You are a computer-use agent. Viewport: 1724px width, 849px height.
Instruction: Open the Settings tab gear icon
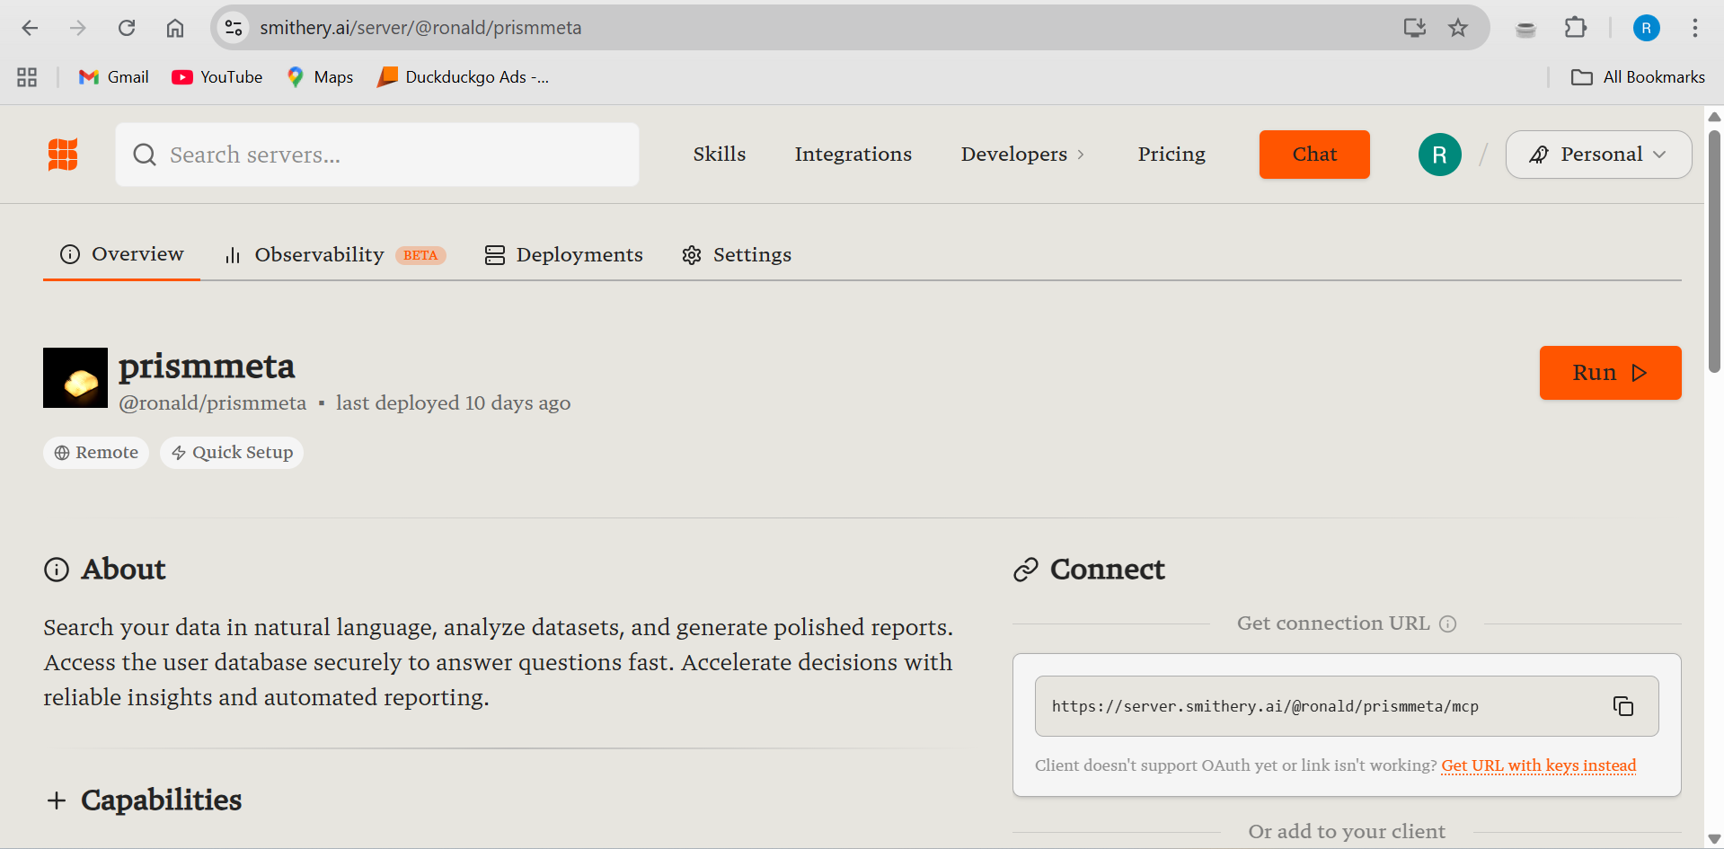691,255
